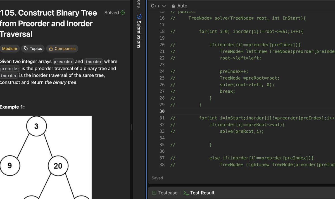The width and height of the screenshot is (335, 199).
Task: Click line 26 solve(root->left, 0) code
Action: point(247,85)
